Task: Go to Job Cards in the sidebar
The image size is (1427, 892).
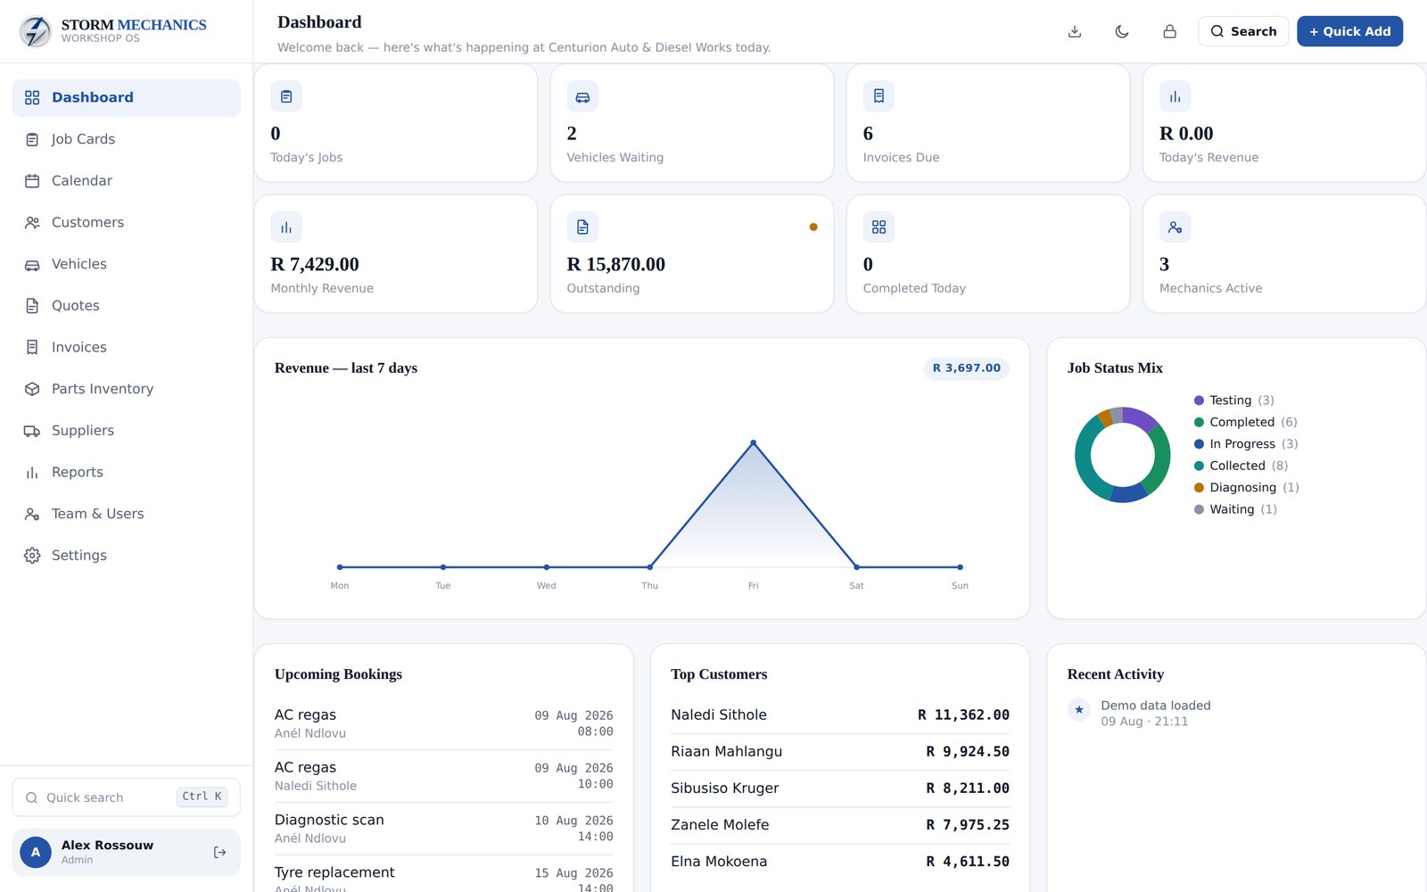Action: pyautogui.click(x=126, y=139)
